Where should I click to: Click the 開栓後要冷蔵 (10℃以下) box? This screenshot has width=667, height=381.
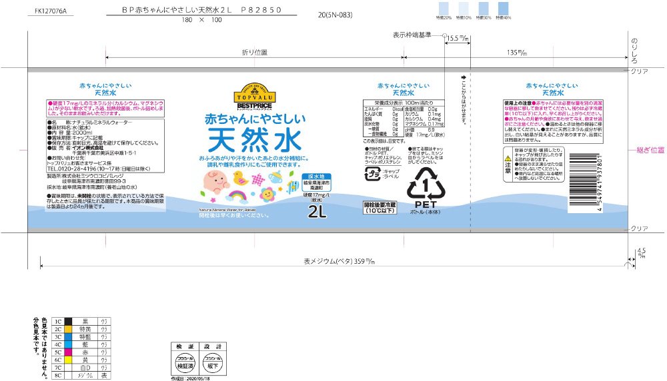pyautogui.click(x=380, y=208)
